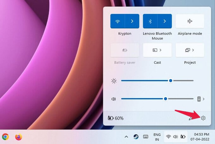Click the Project label text

click(190, 62)
